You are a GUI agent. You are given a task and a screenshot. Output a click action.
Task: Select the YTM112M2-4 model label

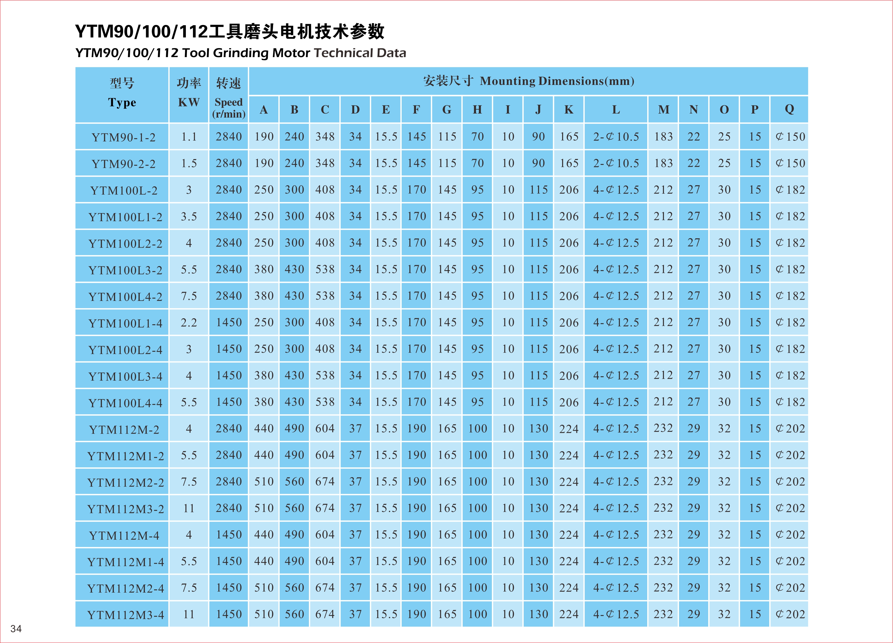pyautogui.click(x=122, y=588)
